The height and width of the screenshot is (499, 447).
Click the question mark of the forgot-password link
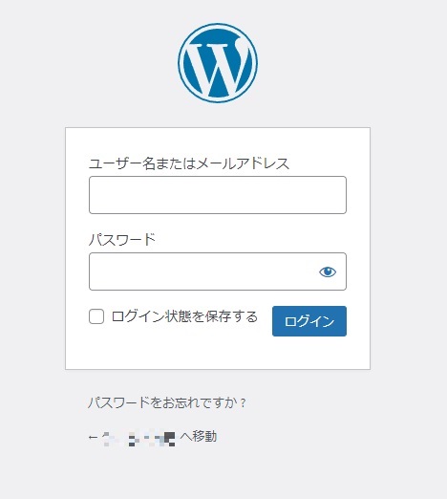pyautogui.click(x=243, y=403)
